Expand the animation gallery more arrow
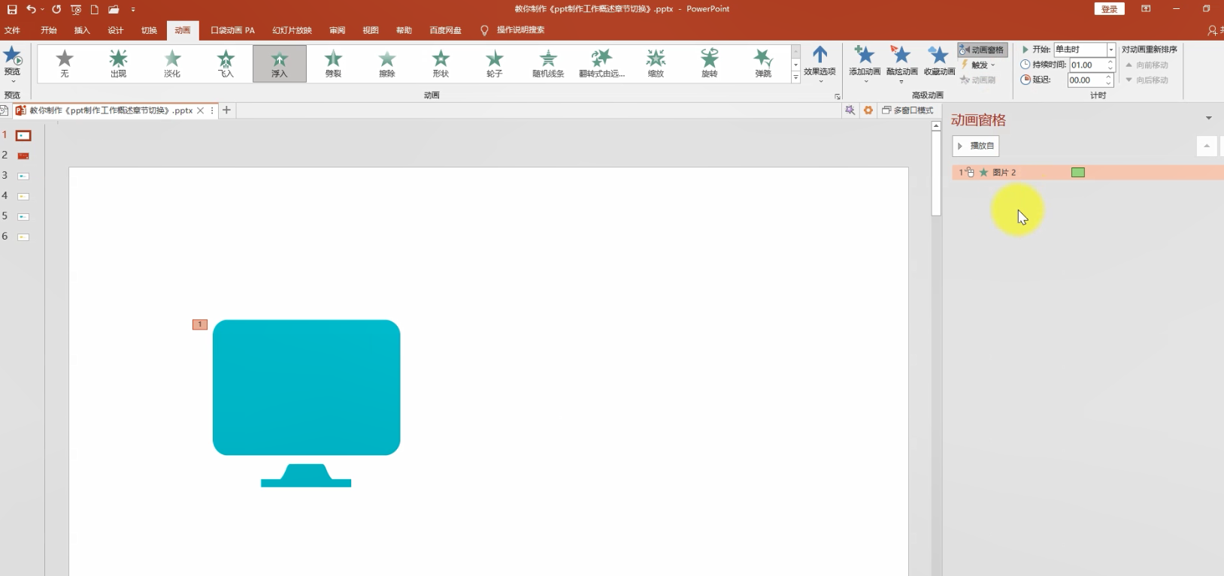 click(x=796, y=78)
